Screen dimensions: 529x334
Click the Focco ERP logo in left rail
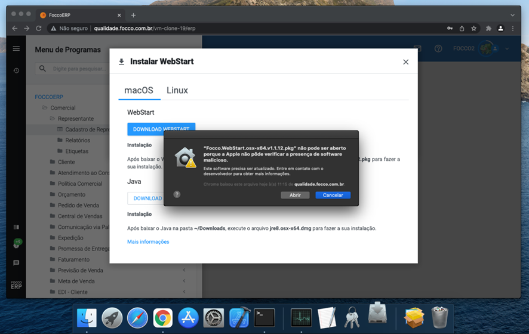[x=16, y=285]
